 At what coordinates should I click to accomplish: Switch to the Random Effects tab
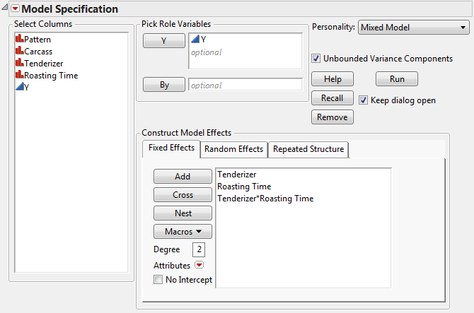tap(233, 149)
